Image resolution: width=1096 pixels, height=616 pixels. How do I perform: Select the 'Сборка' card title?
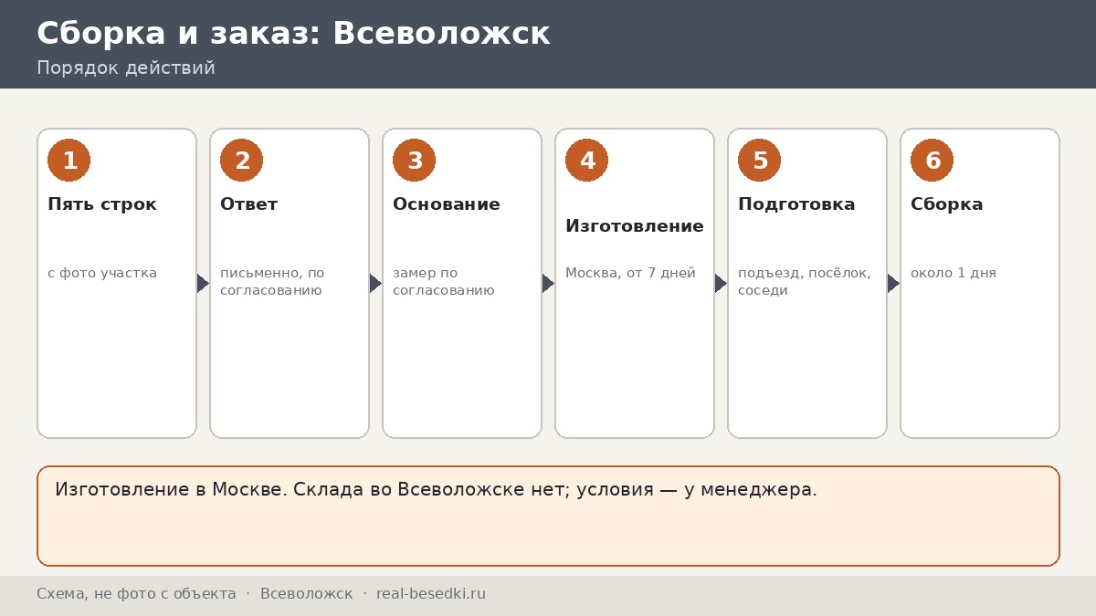point(947,204)
